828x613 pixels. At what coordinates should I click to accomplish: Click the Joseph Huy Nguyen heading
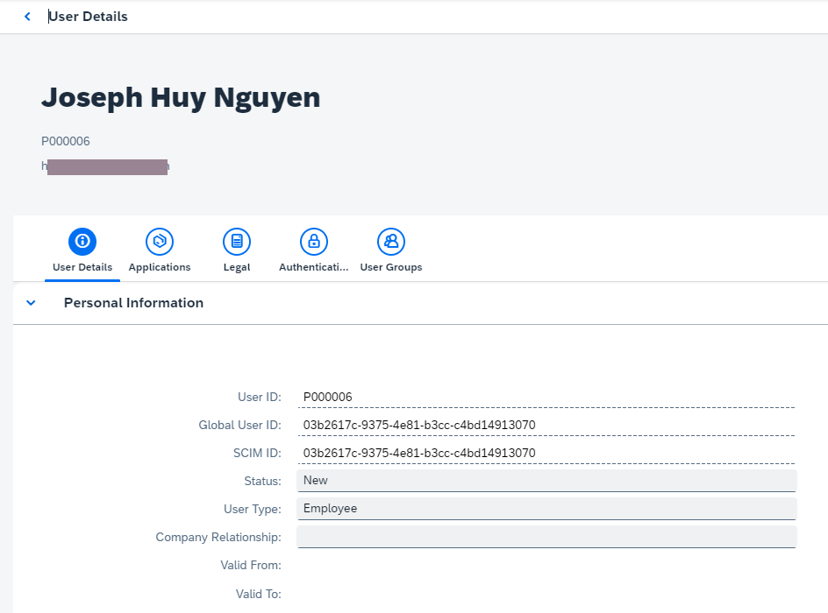[x=181, y=97]
